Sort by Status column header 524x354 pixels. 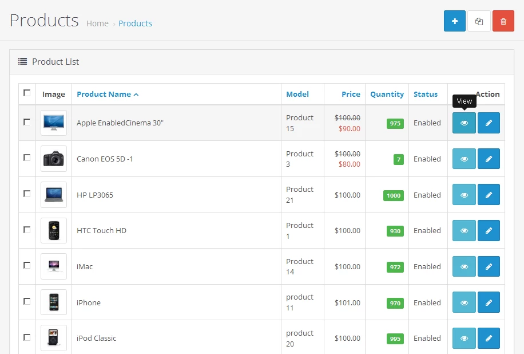426,95
